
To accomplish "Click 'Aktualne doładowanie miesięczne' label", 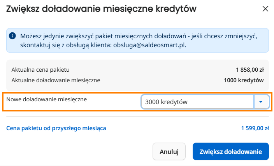I will (56, 80).
